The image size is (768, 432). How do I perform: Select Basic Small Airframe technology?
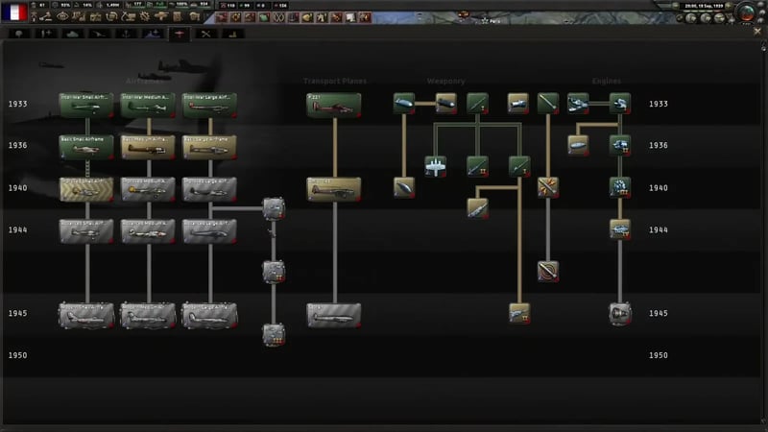pos(86,147)
